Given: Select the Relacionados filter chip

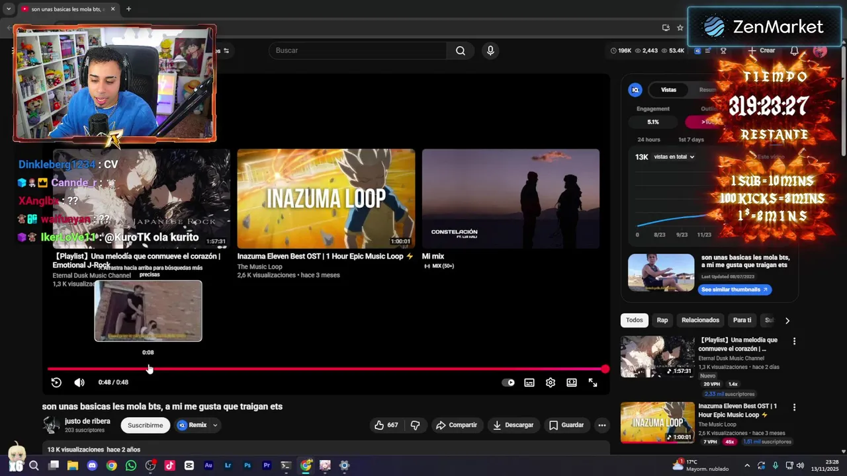Looking at the screenshot, I should 700,320.
